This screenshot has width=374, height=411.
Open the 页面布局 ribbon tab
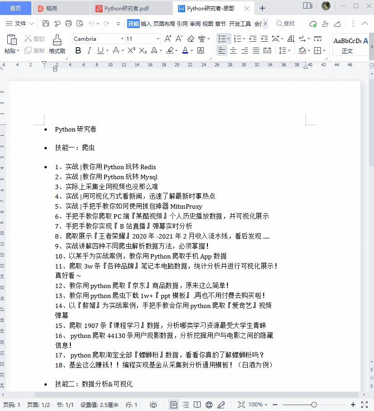tap(164, 24)
